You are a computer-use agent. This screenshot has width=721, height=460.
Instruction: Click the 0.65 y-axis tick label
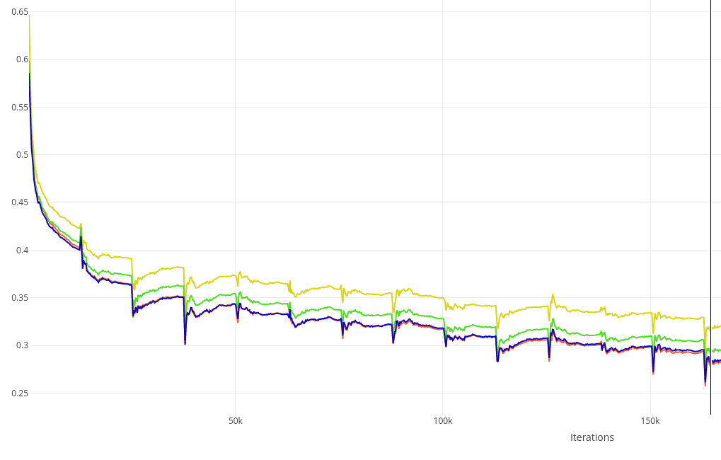tap(19, 12)
